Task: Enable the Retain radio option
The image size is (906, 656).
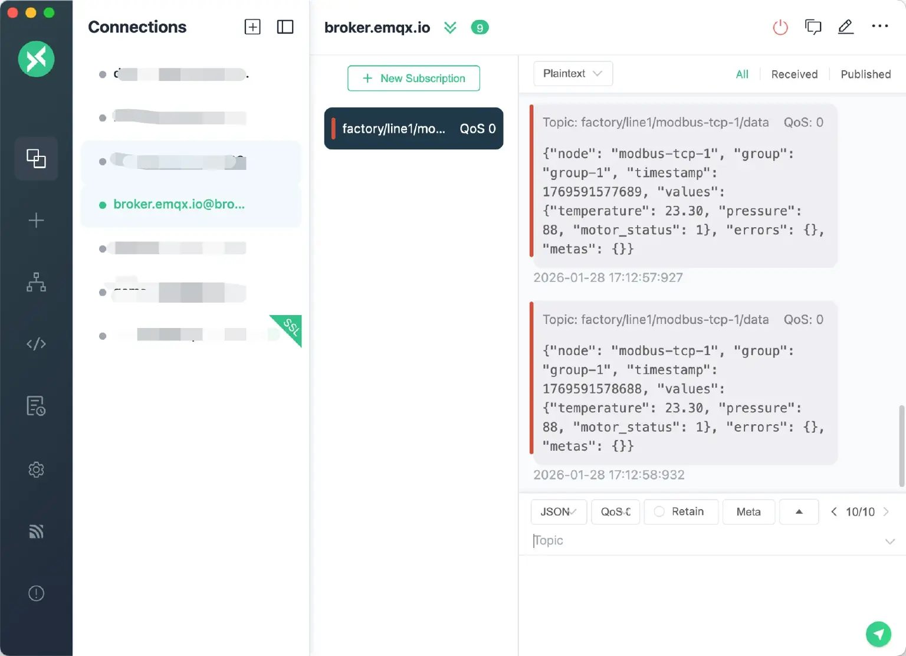Action: pyautogui.click(x=659, y=511)
